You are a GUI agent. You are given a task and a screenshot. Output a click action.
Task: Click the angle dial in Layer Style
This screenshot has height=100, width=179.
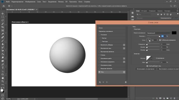149,40
